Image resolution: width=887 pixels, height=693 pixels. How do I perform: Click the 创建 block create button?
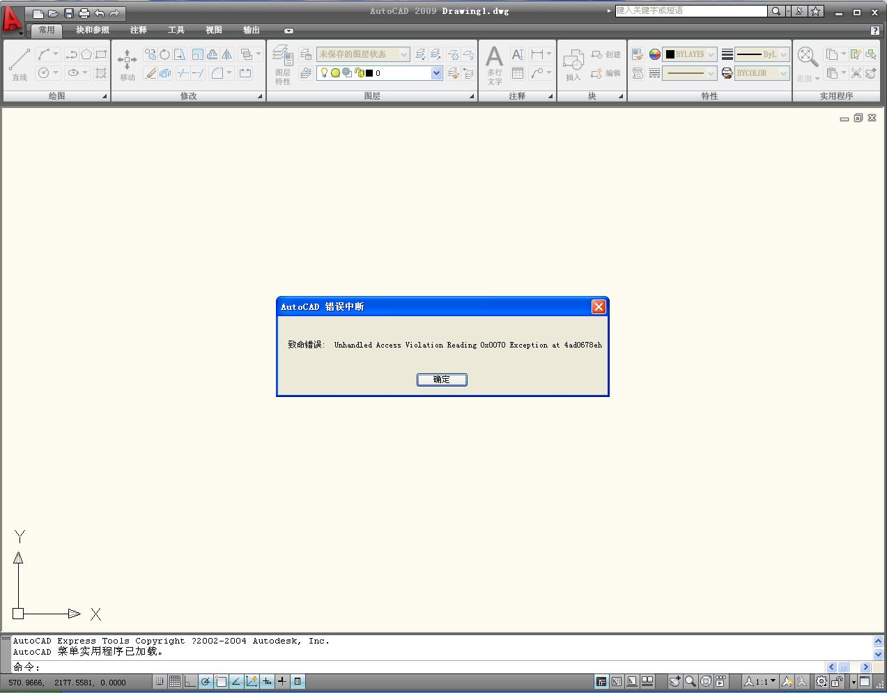(x=606, y=54)
